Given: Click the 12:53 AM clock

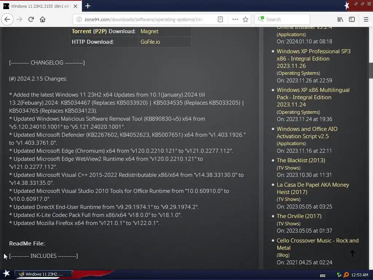Looking at the screenshot, I should coord(360,275).
